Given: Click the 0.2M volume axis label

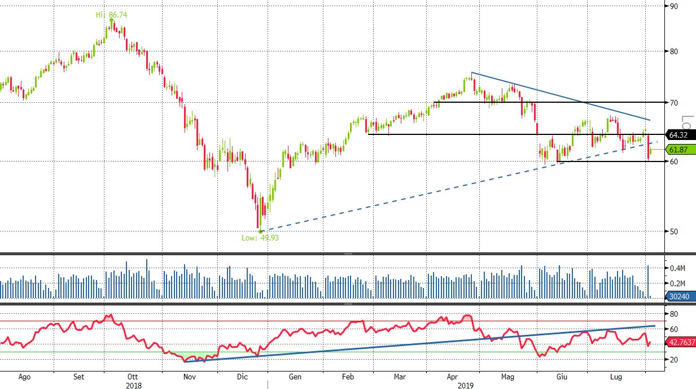Looking at the screenshot, I should (677, 283).
